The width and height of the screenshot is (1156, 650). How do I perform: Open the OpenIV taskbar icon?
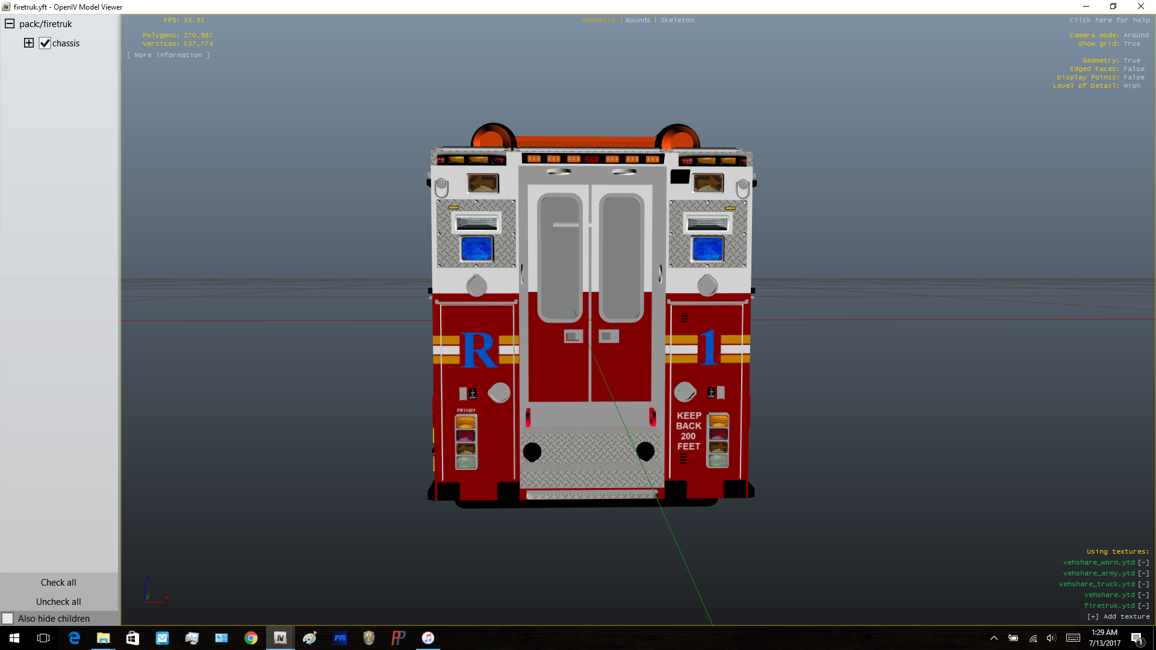(281, 638)
